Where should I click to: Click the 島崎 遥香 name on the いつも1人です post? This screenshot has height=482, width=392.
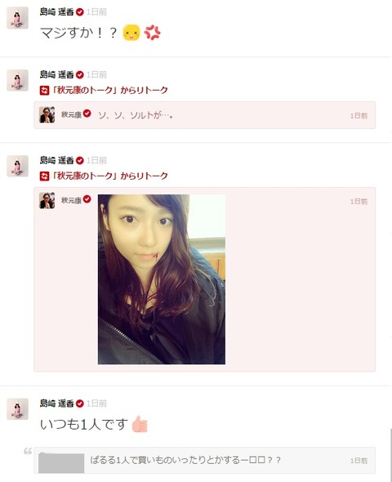tap(57, 404)
